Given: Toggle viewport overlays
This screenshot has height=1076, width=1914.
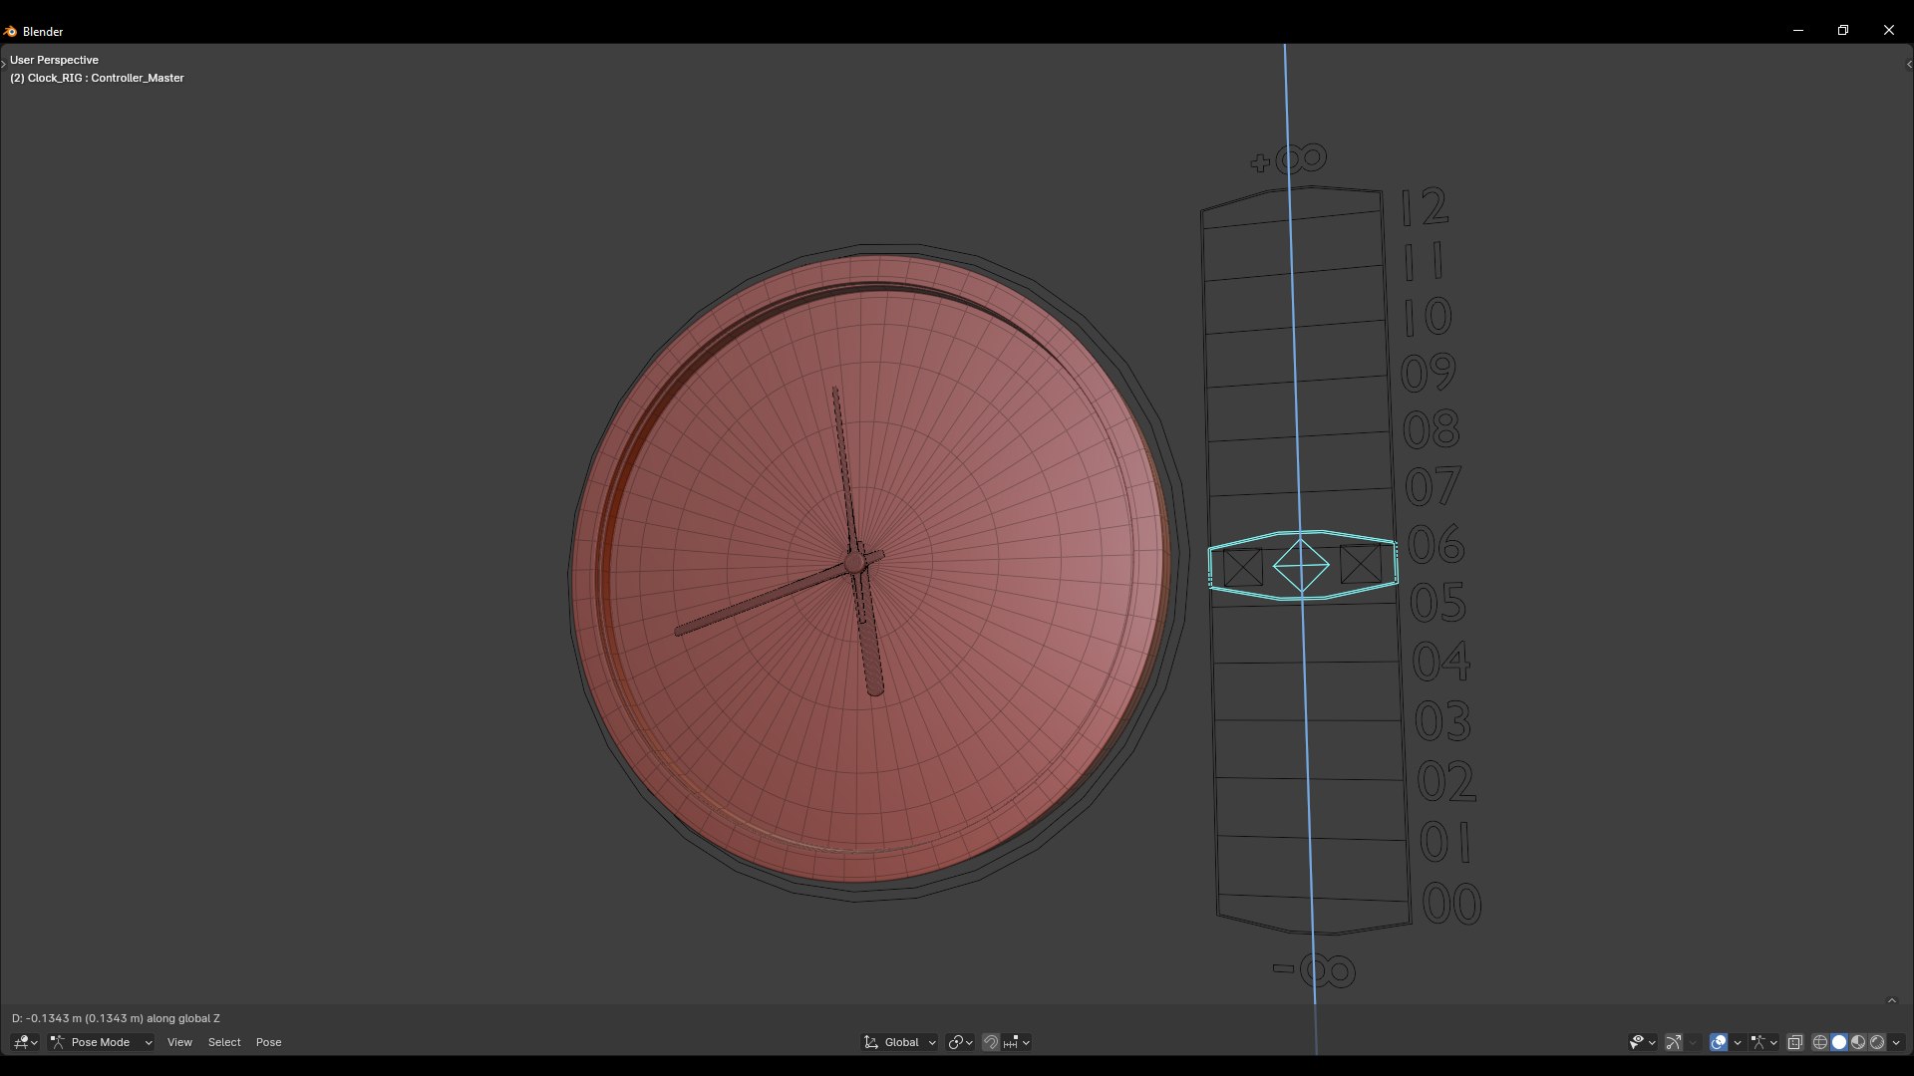Looking at the screenshot, I should (1719, 1042).
